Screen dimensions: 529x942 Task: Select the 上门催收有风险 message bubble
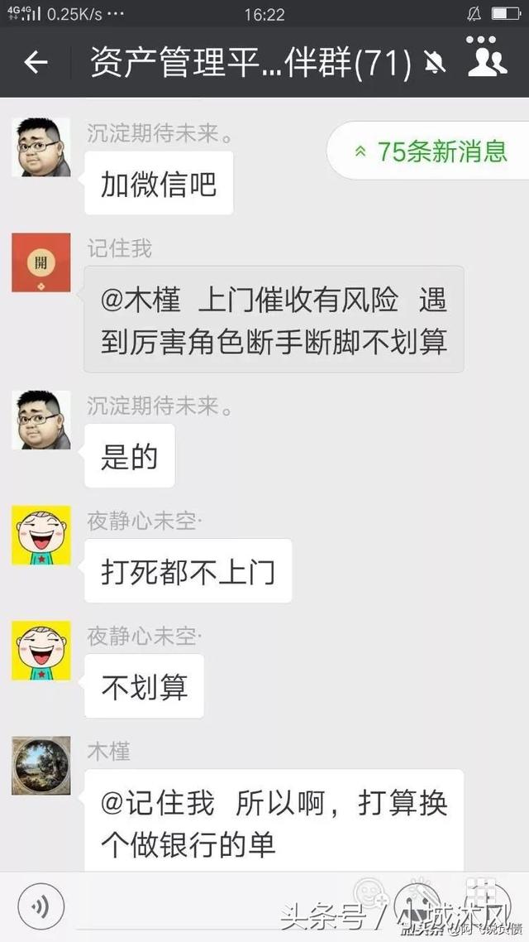(x=274, y=320)
